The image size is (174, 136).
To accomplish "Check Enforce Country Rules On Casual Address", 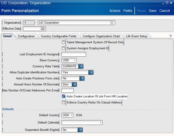I will (x=63, y=102).
